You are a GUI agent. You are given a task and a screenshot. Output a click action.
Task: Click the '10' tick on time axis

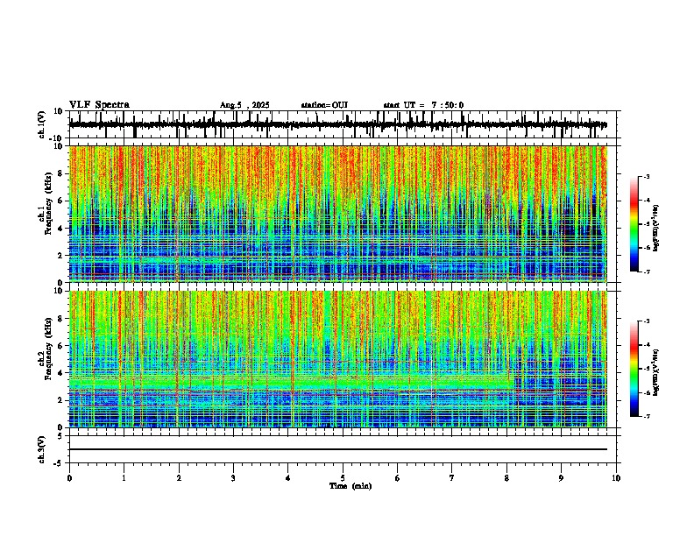point(616,478)
